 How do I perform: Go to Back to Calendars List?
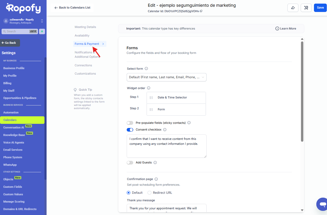point(72,8)
